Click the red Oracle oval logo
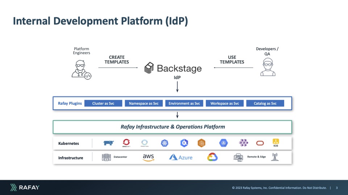Image resolution: width=348 pixels, height=195 pixels. (260, 143)
